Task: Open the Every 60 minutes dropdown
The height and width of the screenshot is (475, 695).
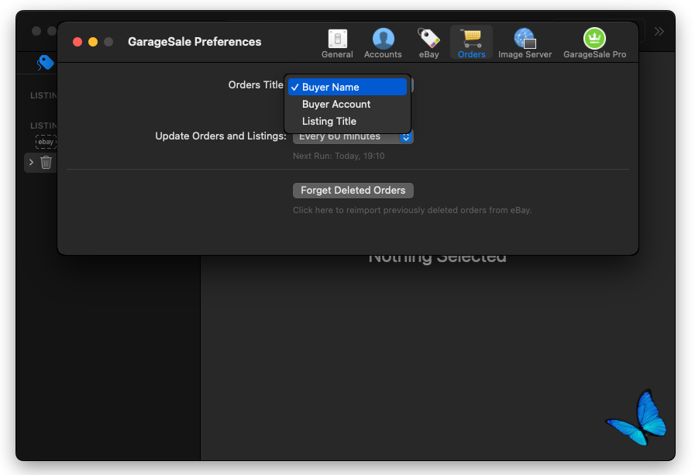Action: 353,137
